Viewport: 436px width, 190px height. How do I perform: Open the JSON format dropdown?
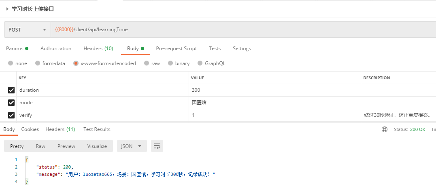132,146
